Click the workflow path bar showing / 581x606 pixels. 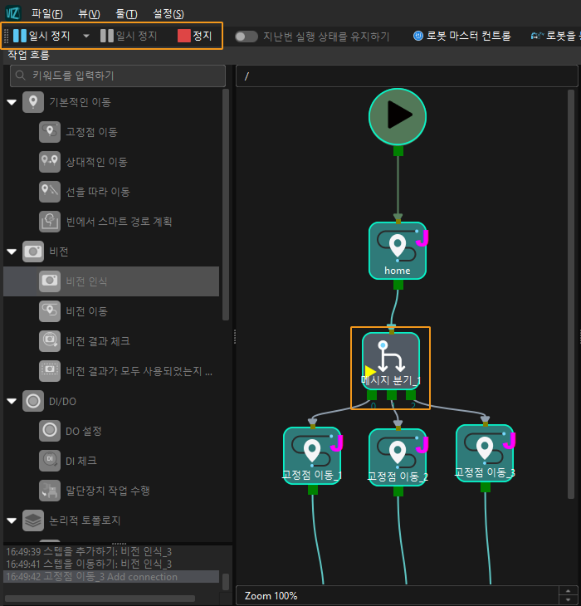(x=407, y=76)
